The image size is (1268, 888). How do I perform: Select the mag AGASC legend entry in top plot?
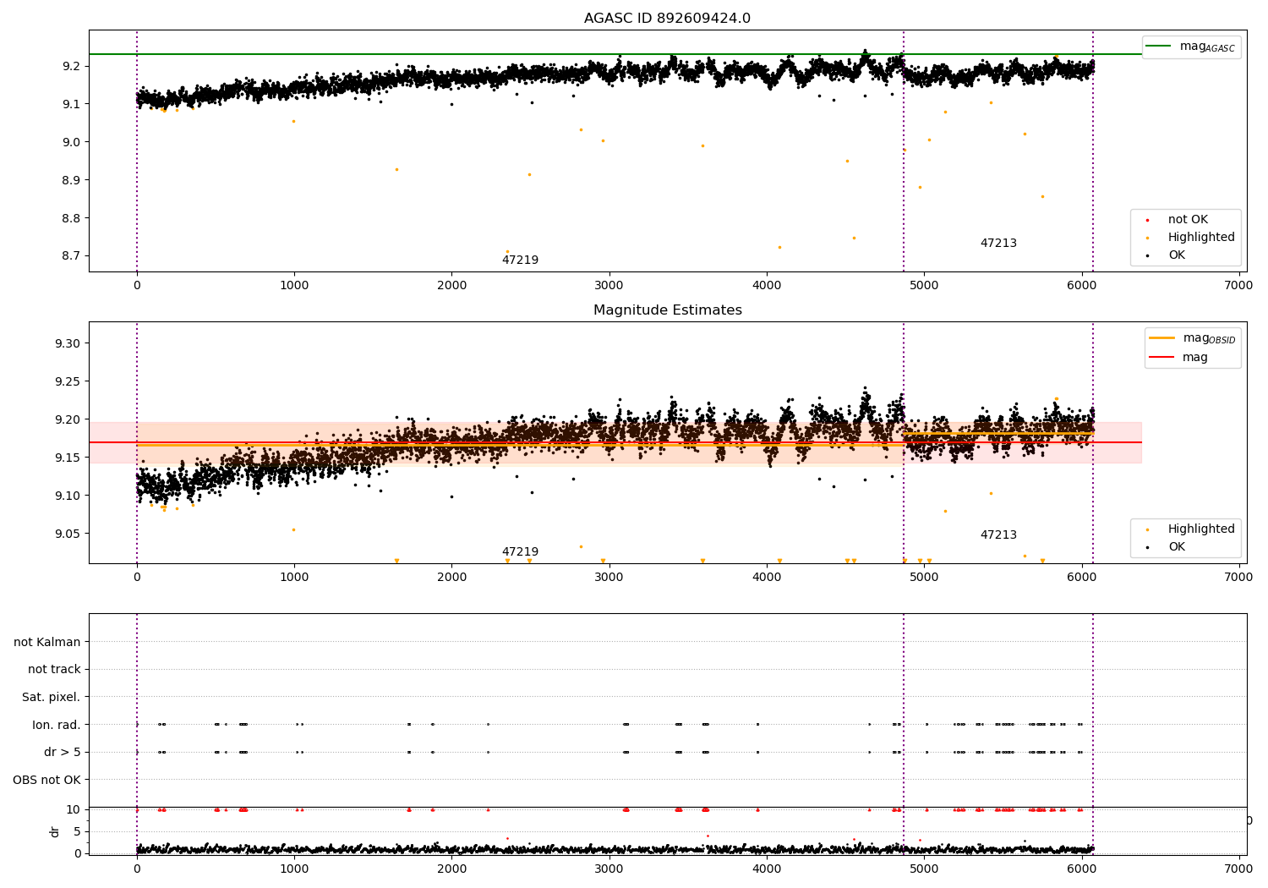tap(1190, 47)
